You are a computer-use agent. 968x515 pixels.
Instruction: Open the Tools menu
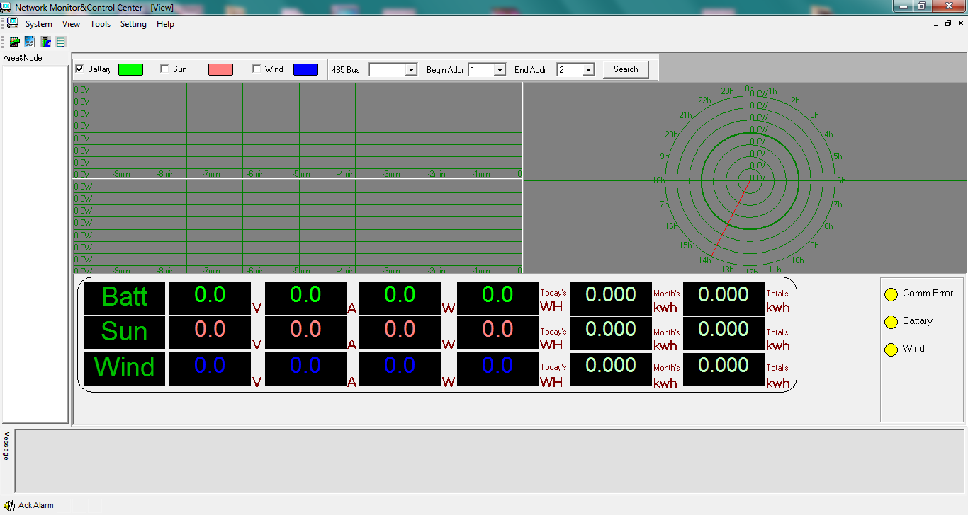point(100,23)
